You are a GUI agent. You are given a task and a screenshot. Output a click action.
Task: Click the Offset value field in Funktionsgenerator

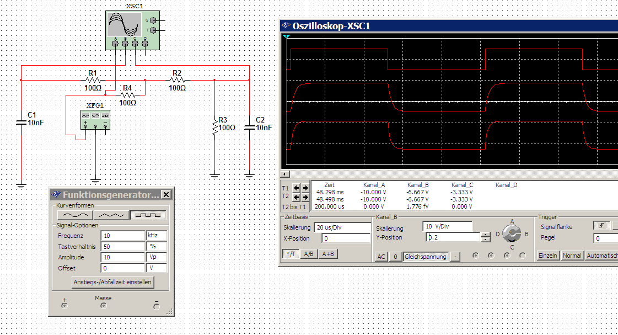[122, 268]
